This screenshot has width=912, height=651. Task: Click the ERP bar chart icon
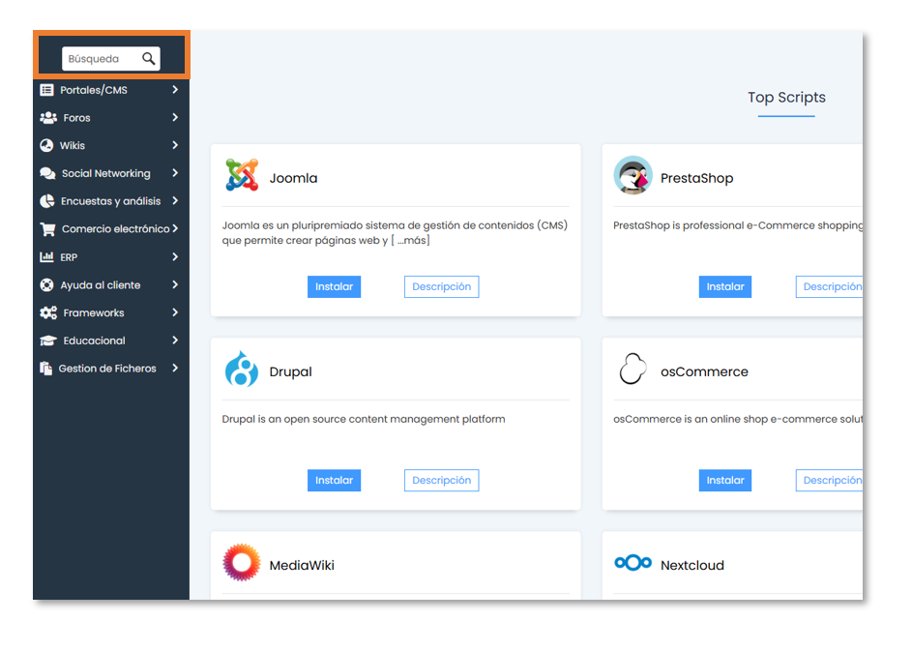tap(46, 257)
